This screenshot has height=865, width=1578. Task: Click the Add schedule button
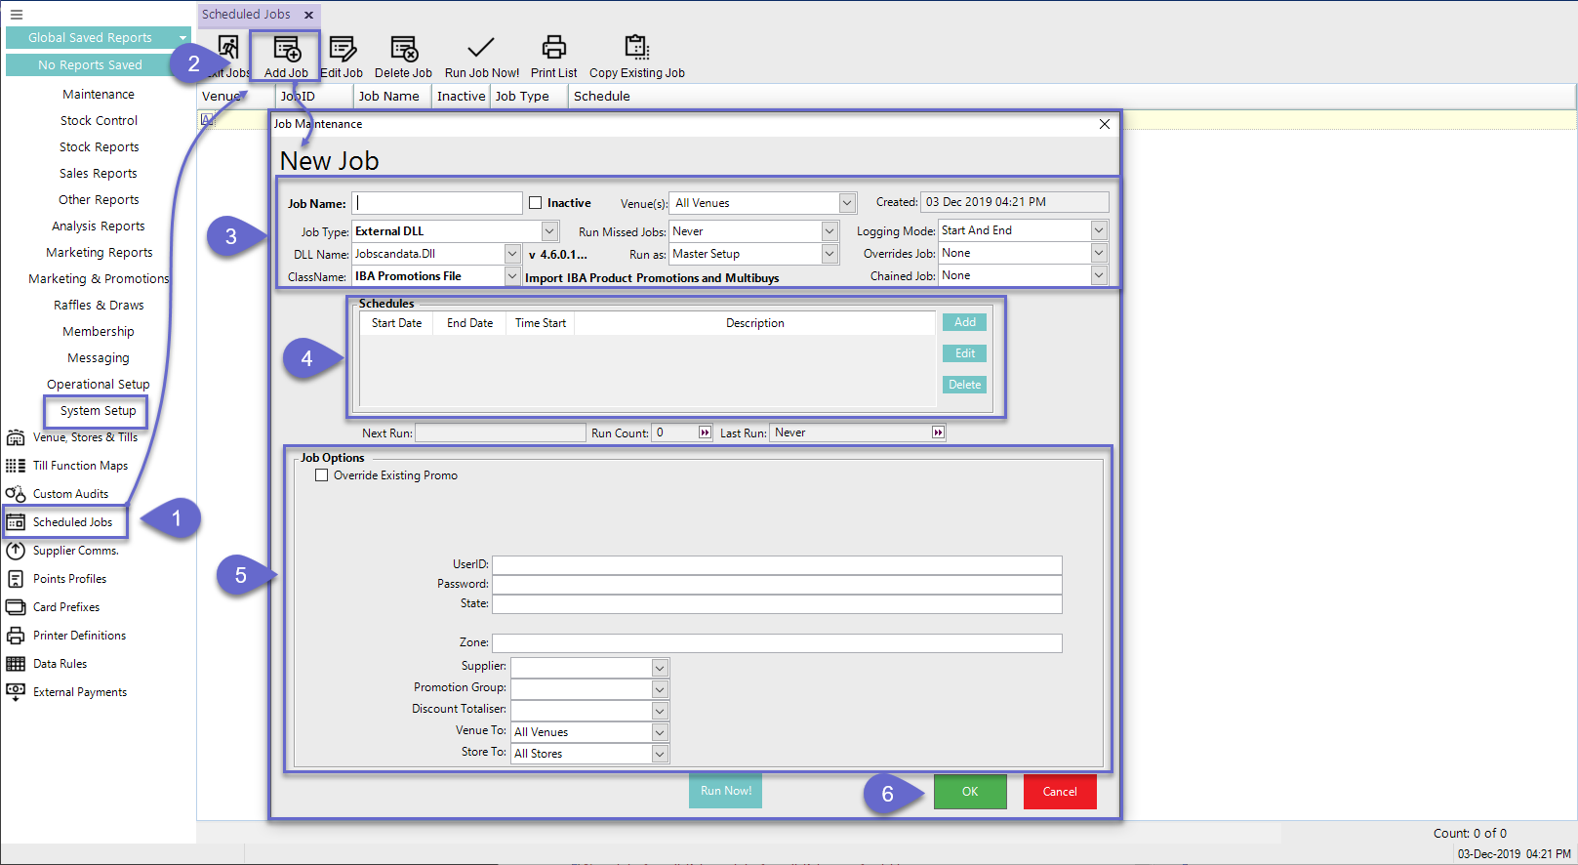[x=964, y=322]
